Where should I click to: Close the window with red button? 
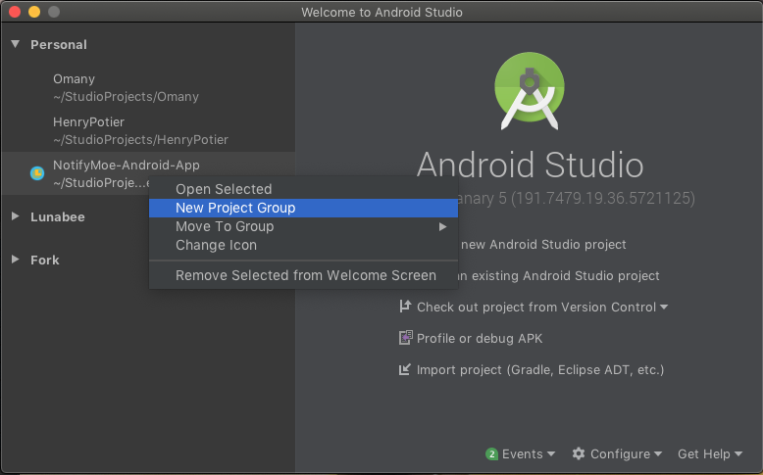(x=15, y=12)
